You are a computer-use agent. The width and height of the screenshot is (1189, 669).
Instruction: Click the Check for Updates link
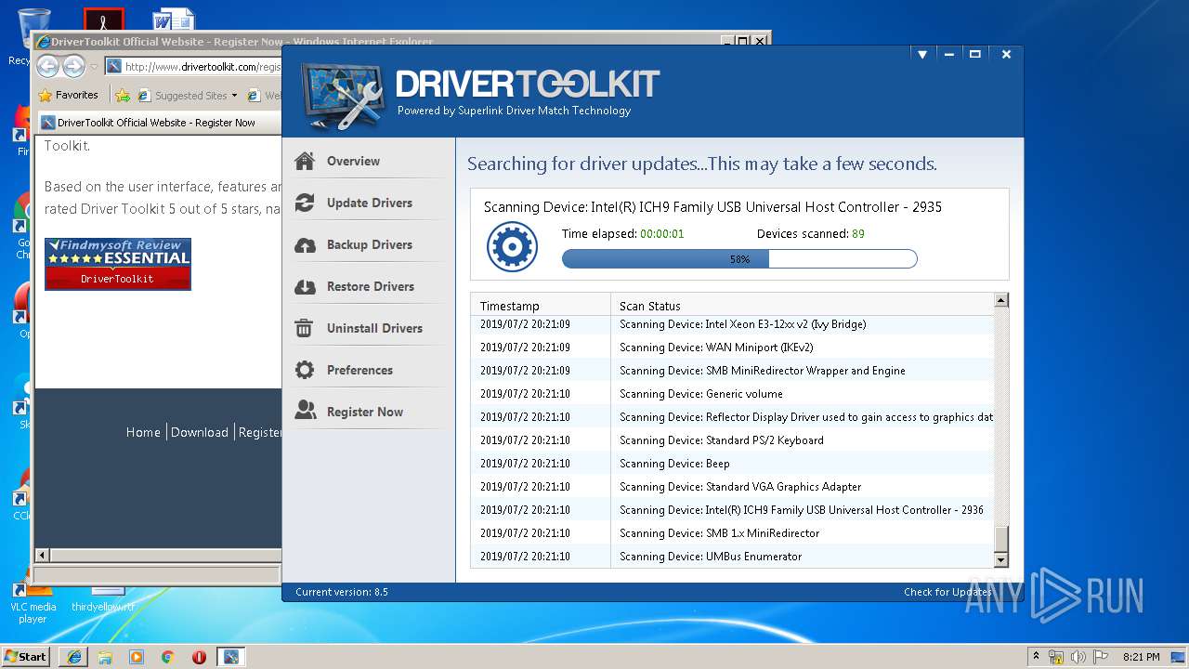tap(947, 592)
